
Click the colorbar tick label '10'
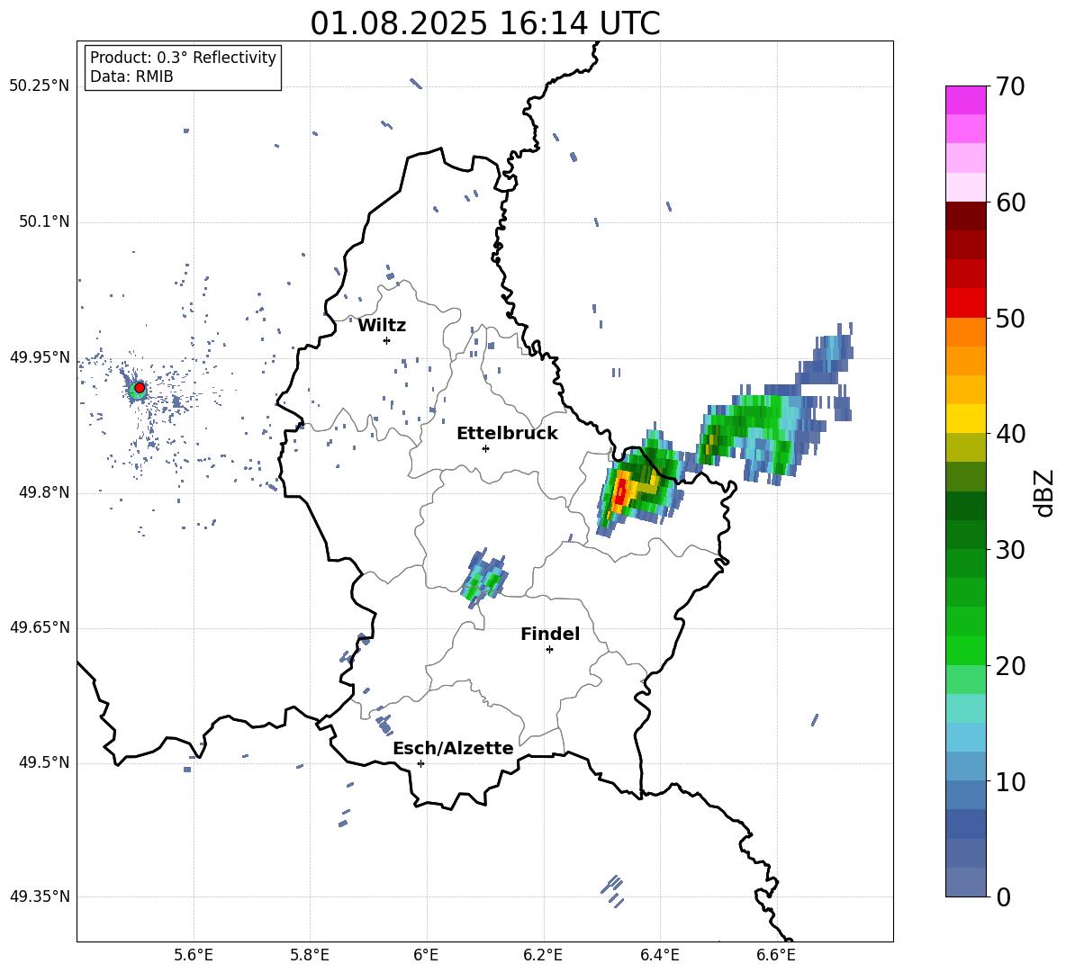(x=1009, y=781)
